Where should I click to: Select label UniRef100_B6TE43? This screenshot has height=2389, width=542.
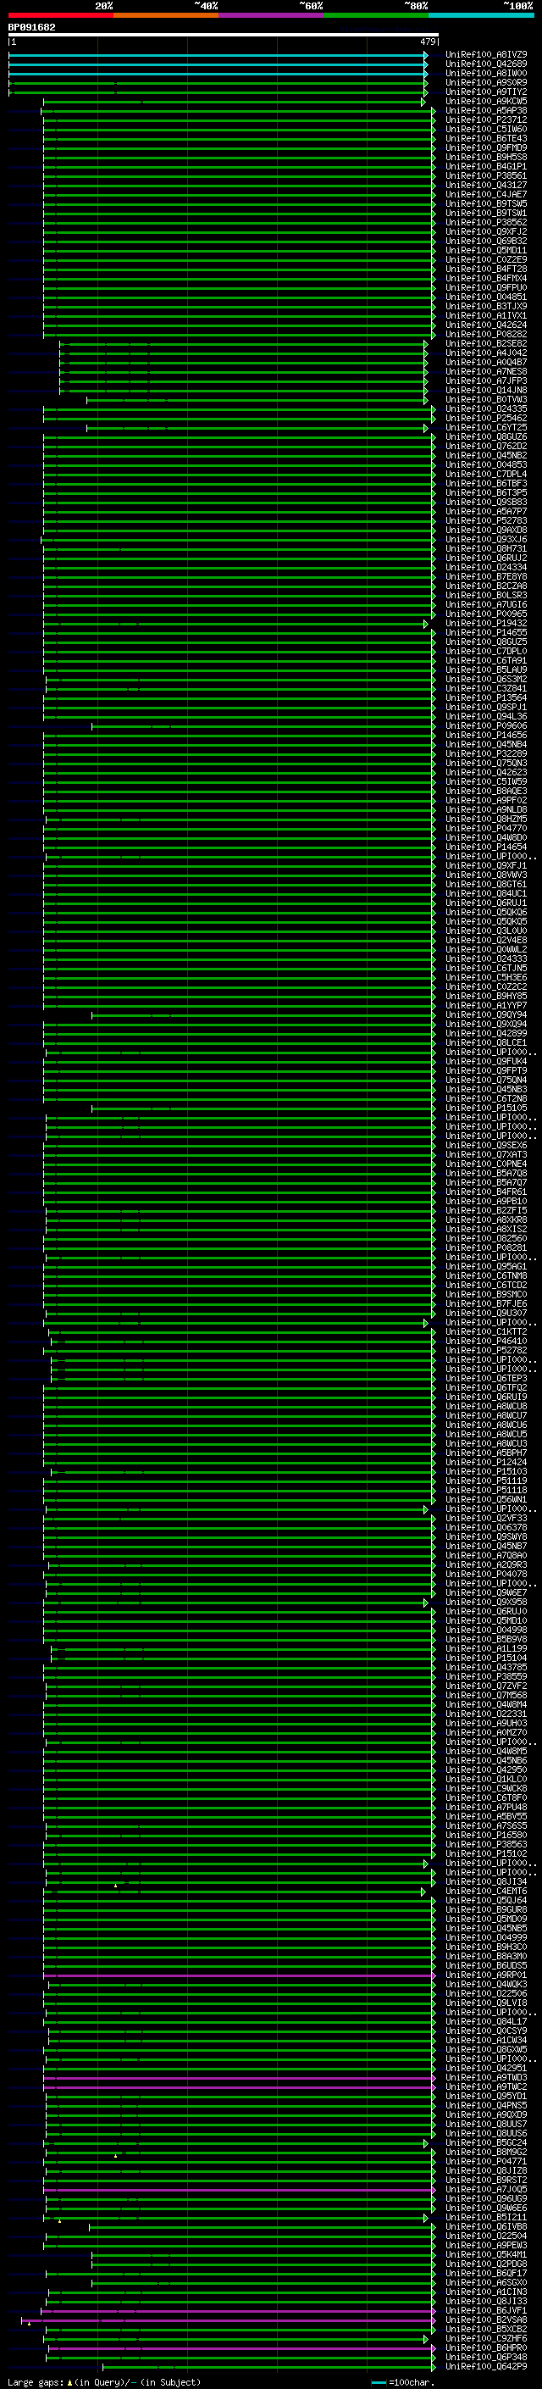pos(486,138)
